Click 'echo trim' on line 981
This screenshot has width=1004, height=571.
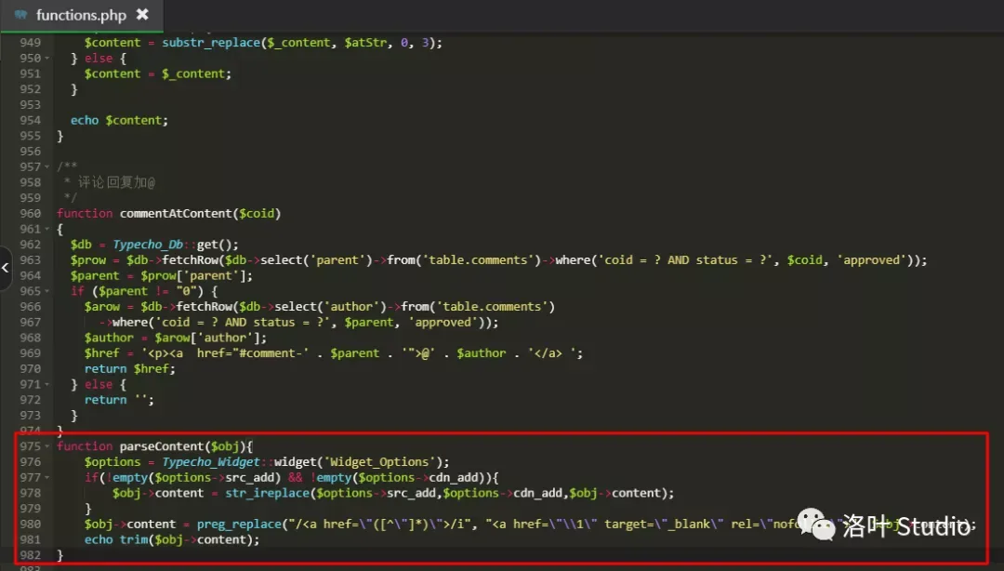click(116, 539)
